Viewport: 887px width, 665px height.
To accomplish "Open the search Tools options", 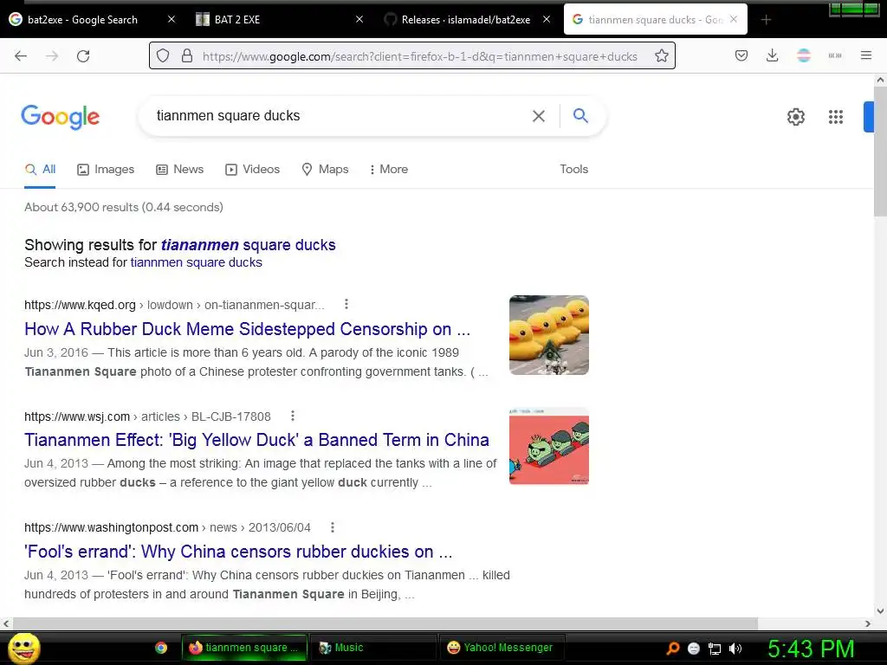I will [573, 169].
